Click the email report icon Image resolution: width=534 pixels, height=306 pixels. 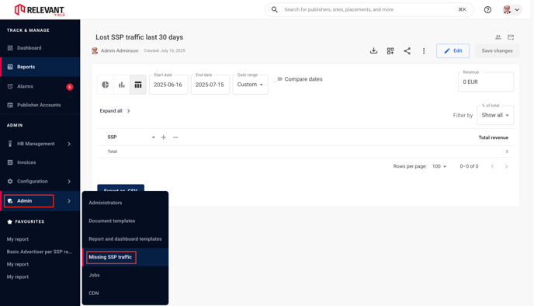511,37
